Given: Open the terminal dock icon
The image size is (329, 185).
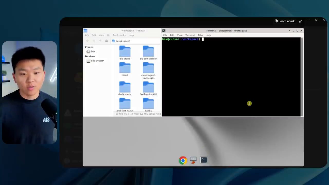Looking at the screenshot, I should pos(204,160).
